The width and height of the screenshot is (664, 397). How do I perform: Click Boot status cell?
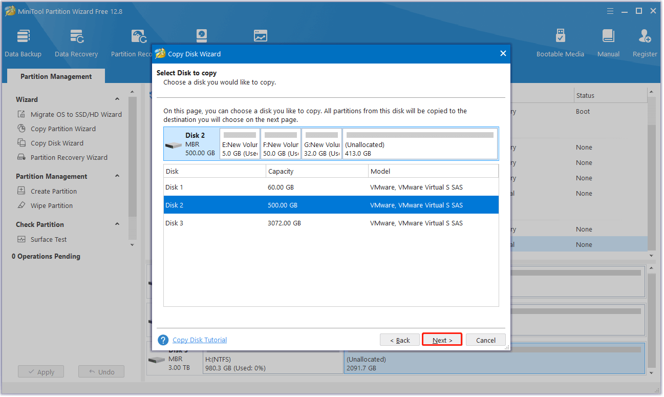[x=583, y=111]
